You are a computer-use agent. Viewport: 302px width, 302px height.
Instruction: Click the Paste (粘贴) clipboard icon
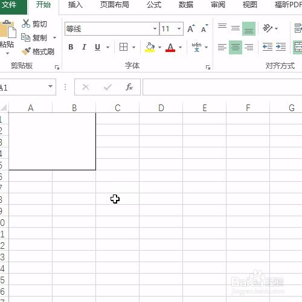(8, 29)
